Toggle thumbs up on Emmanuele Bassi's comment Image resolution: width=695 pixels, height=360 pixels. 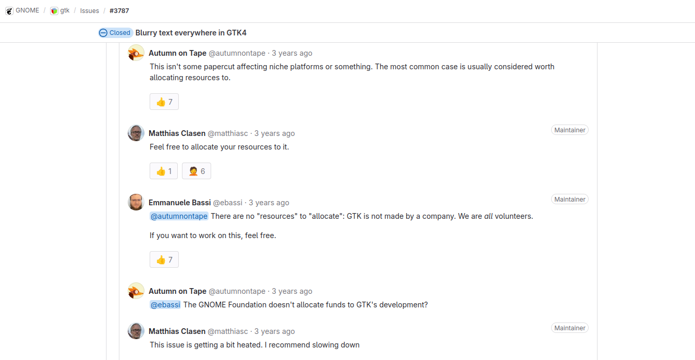(x=164, y=259)
